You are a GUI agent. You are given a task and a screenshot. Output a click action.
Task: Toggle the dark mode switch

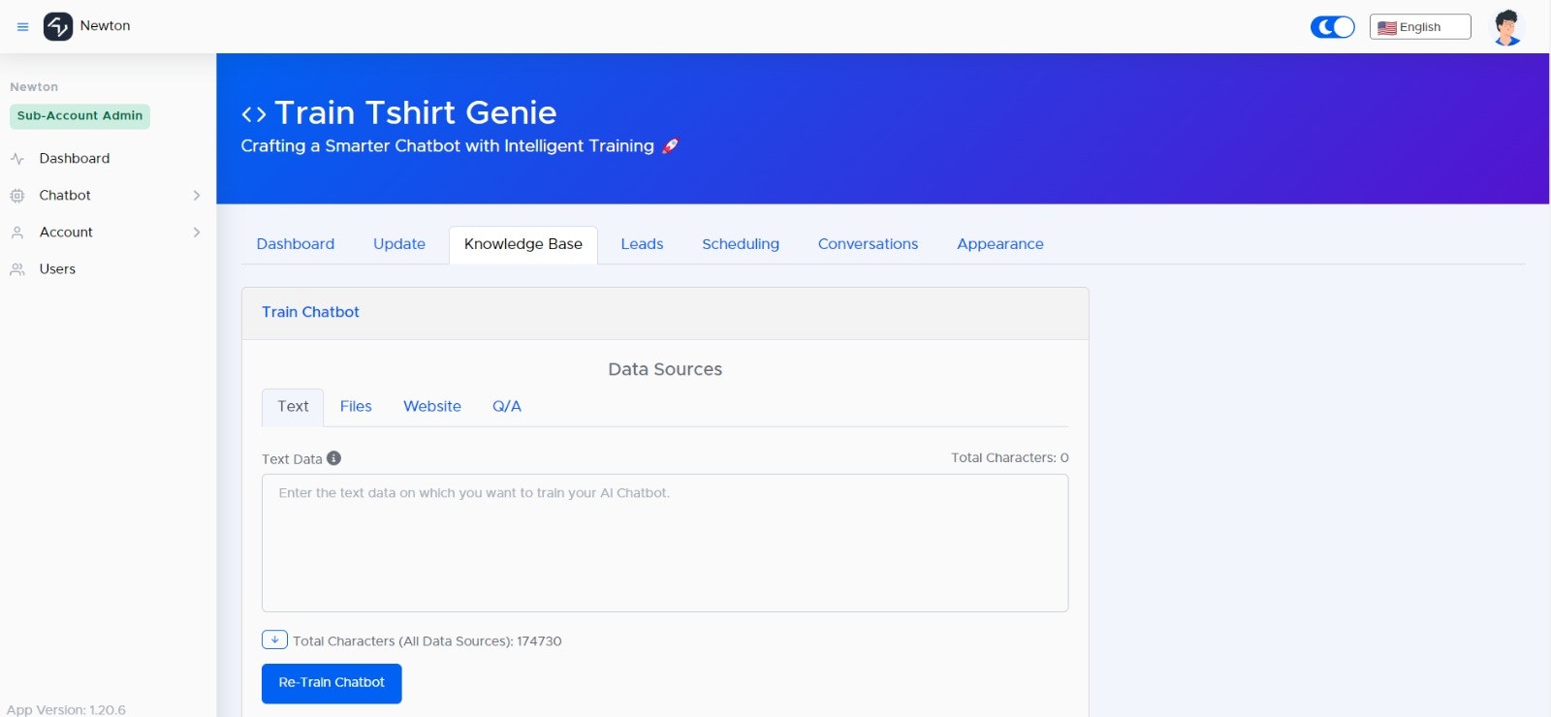pos(1333,27)
